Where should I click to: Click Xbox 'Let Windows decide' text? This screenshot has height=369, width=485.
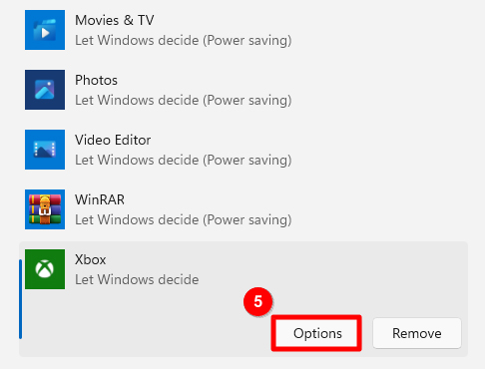point(137,279)
